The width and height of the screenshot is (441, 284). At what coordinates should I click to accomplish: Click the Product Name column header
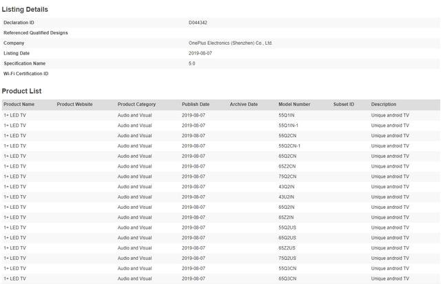pos(19,104)
